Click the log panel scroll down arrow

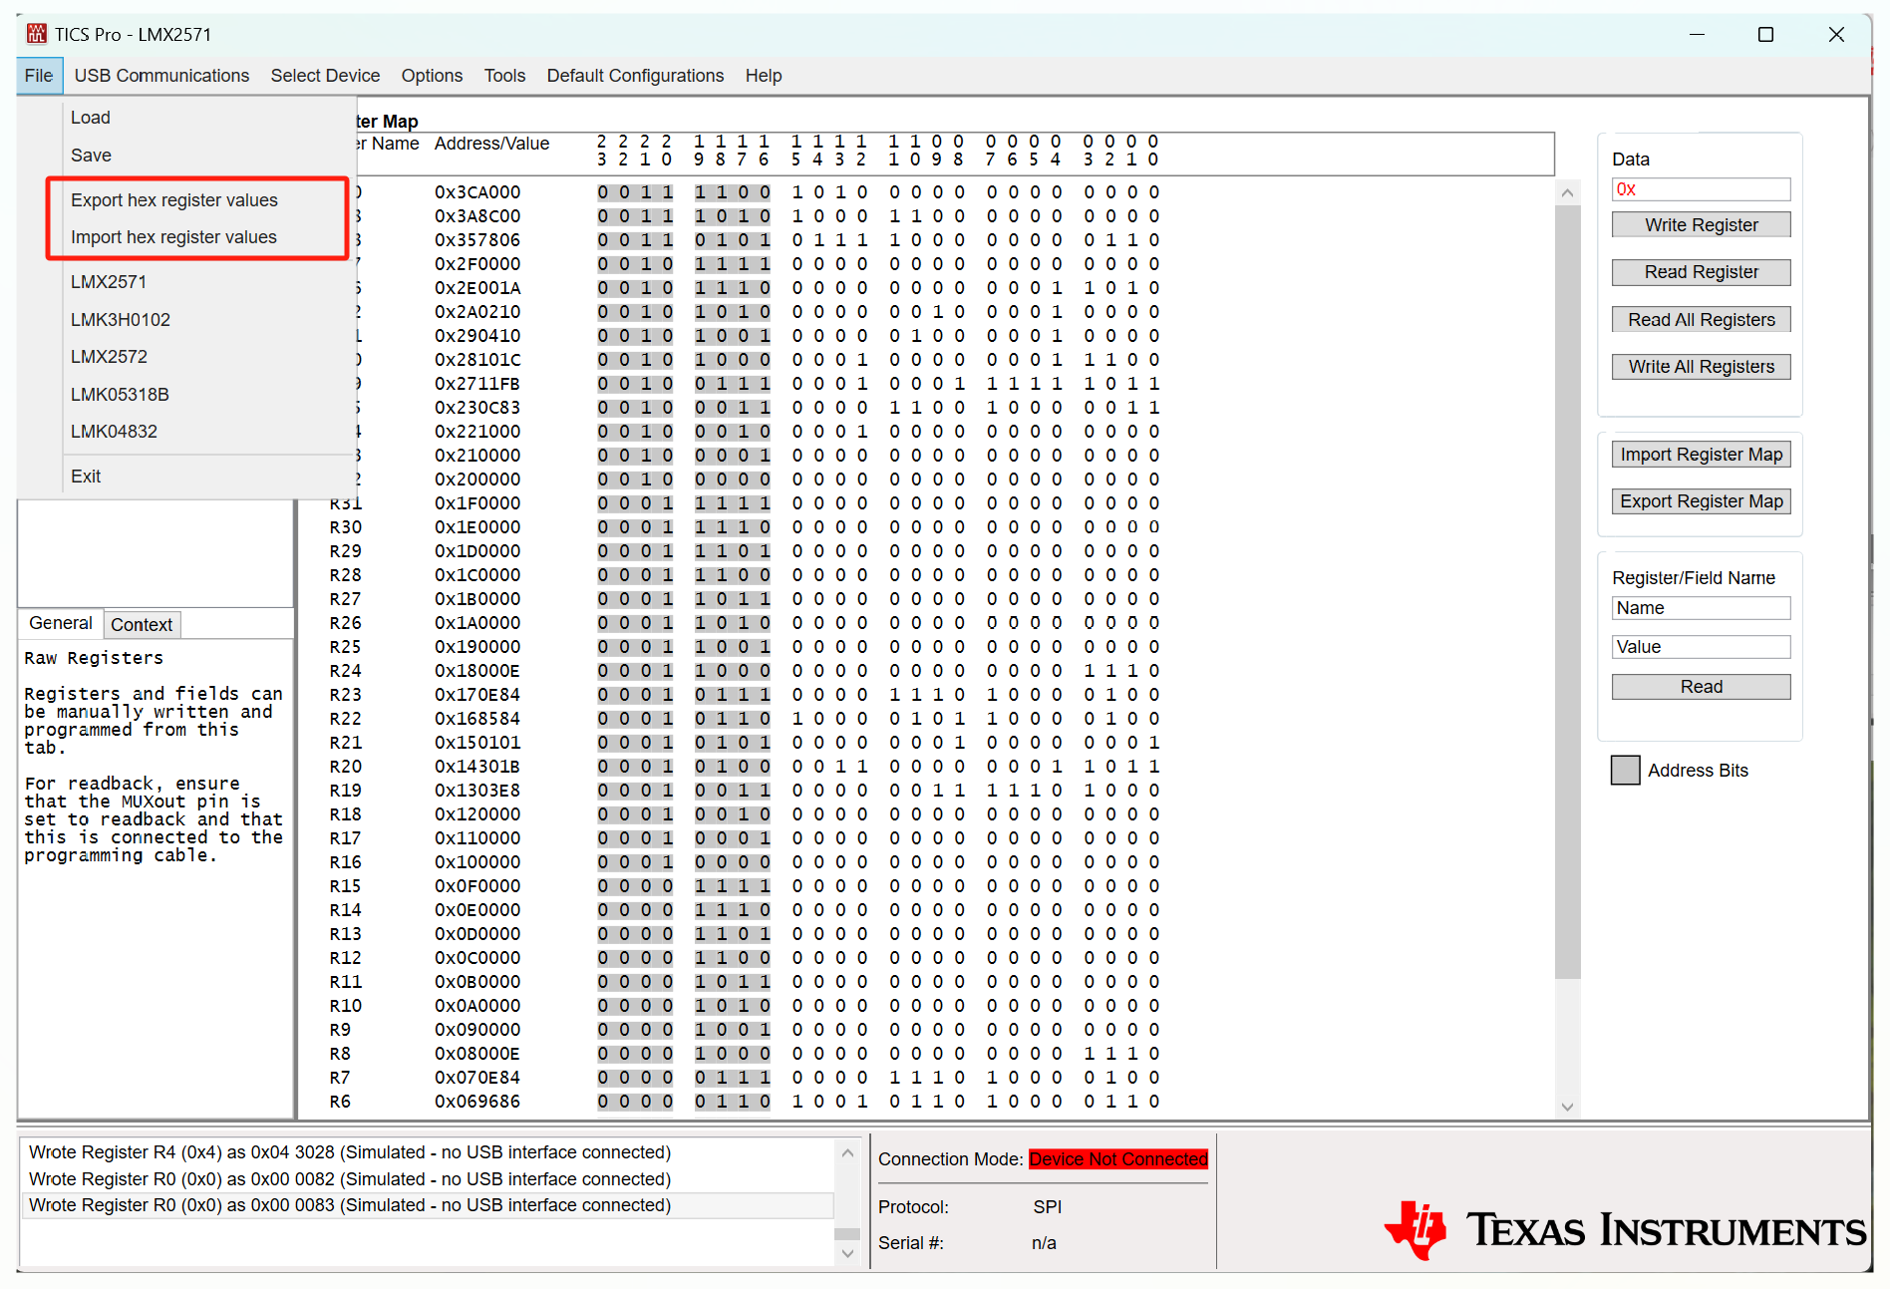tap(847, 1254)
